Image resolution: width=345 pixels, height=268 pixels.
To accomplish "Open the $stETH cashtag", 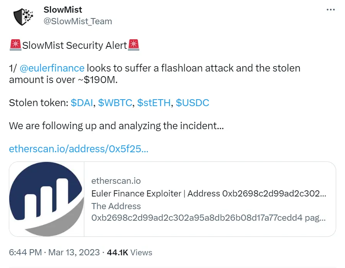I will (152, 103).
